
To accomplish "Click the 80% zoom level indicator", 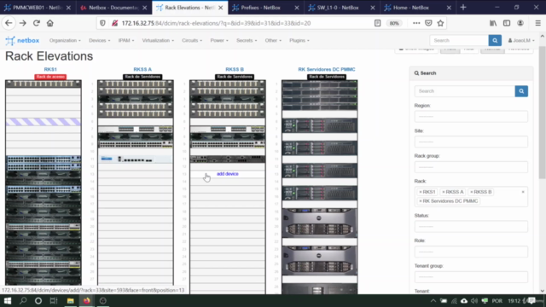I will tap(394, 23).
